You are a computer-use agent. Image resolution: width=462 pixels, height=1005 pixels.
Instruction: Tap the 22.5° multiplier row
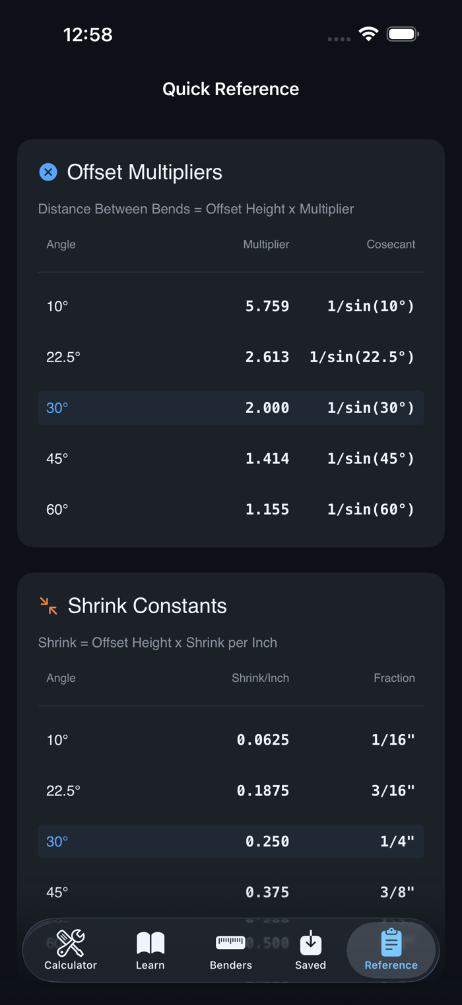(231, 357)
